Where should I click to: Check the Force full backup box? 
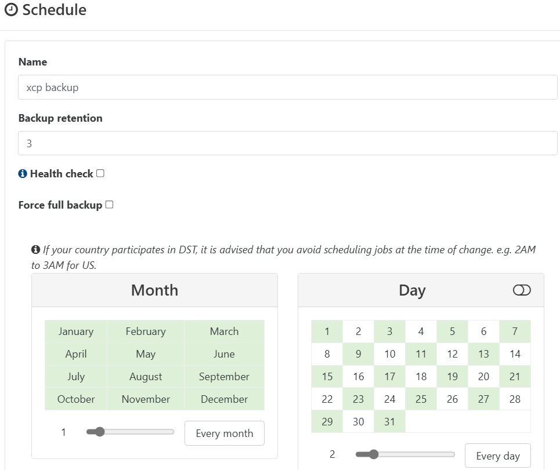[109, 205]
